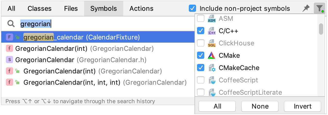Open the filter funnel icon
The width and height of the screenshot is (328, 115).
[x=319, y=8]
